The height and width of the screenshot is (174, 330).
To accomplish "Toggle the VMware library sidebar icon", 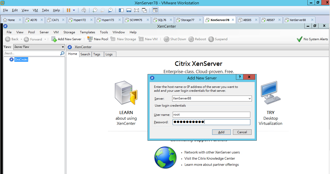I will (x=121, y=10).
